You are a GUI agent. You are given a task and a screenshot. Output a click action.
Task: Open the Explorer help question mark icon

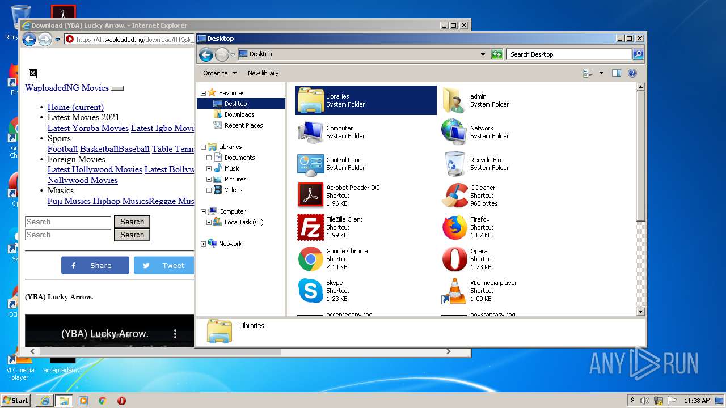click(632, 73)
